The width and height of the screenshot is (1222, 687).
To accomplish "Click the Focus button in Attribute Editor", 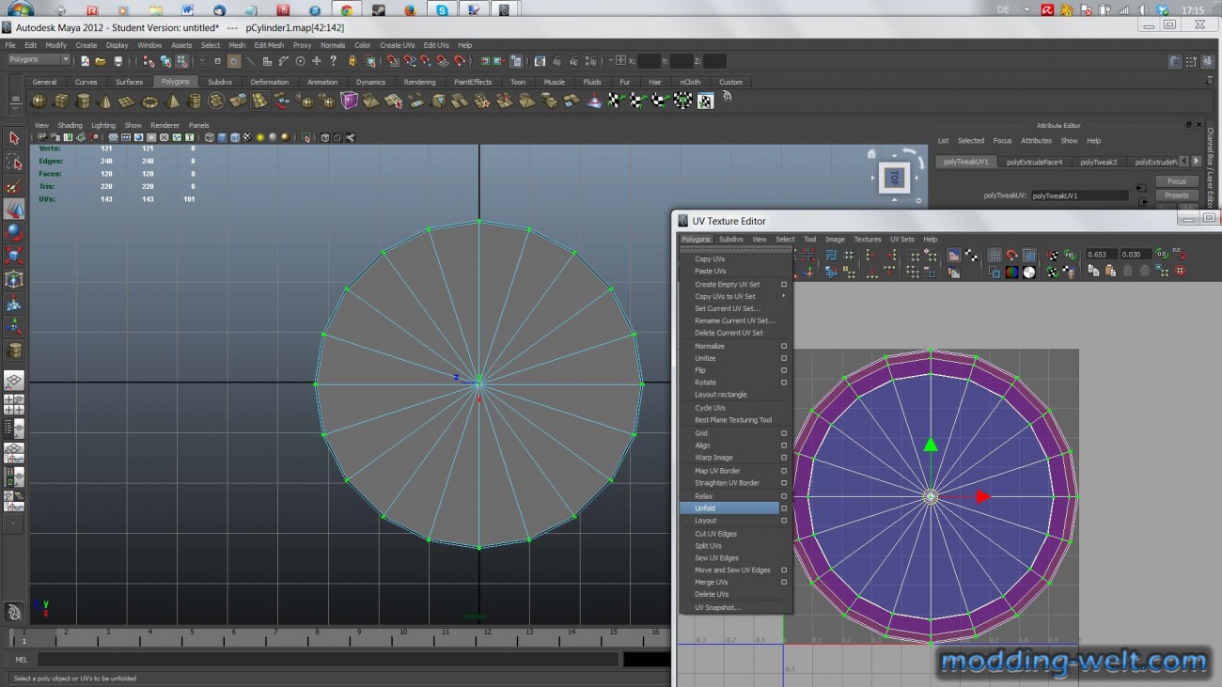I will [1177, 181].
